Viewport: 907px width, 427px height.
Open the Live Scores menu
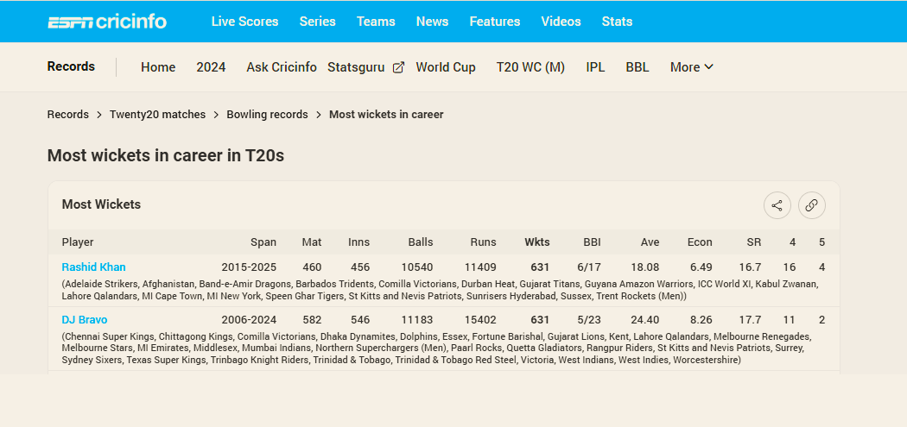pos(244,22)
